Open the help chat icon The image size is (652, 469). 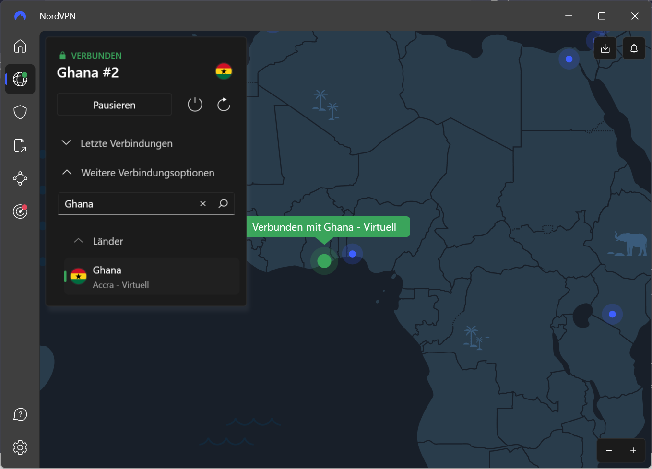click(20, 414)
